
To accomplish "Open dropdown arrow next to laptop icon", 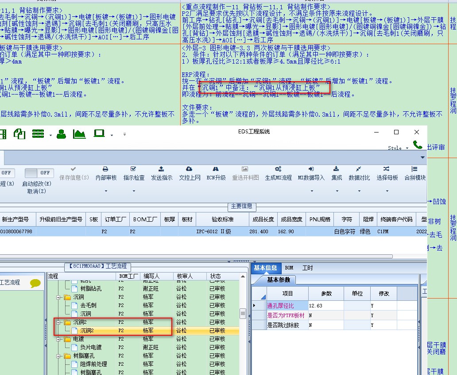I will pos(112,135).
